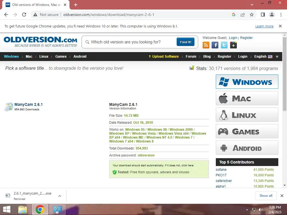Open the Chrome three-dot menu

coord(281,15)
